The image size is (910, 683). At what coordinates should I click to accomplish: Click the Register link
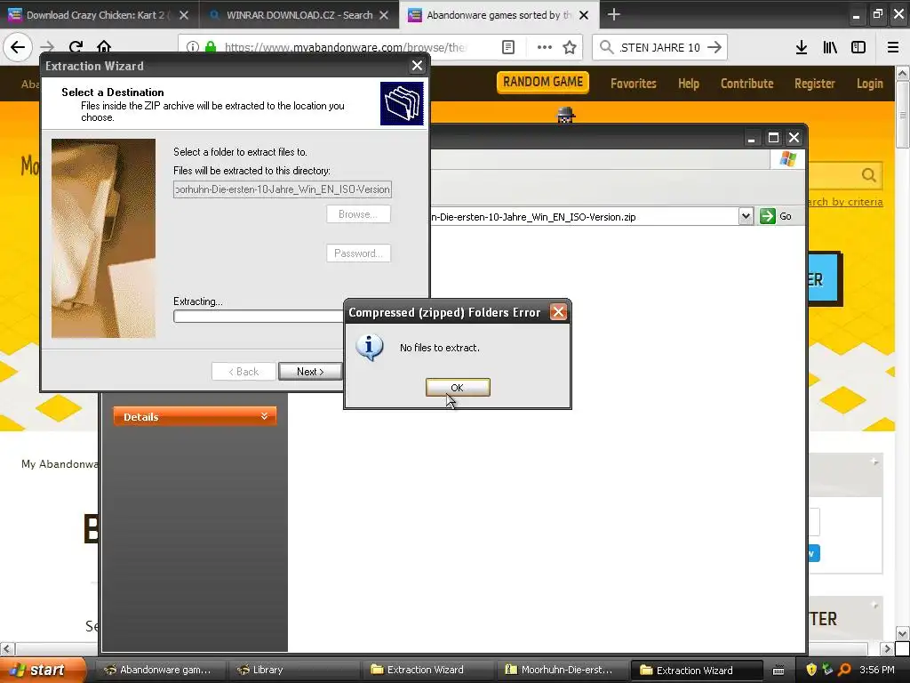pos(814,84)
